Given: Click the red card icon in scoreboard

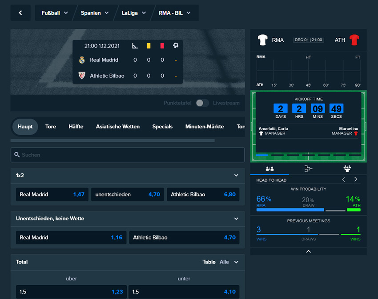Looking at the screenshot, I should [162, 45].
